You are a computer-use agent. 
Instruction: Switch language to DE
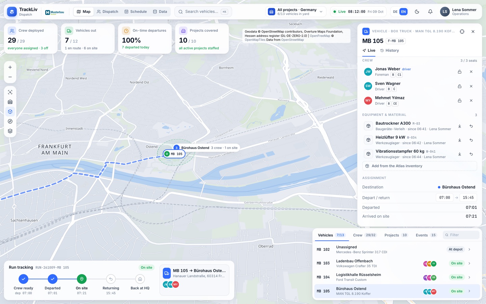tap(395, 11)
